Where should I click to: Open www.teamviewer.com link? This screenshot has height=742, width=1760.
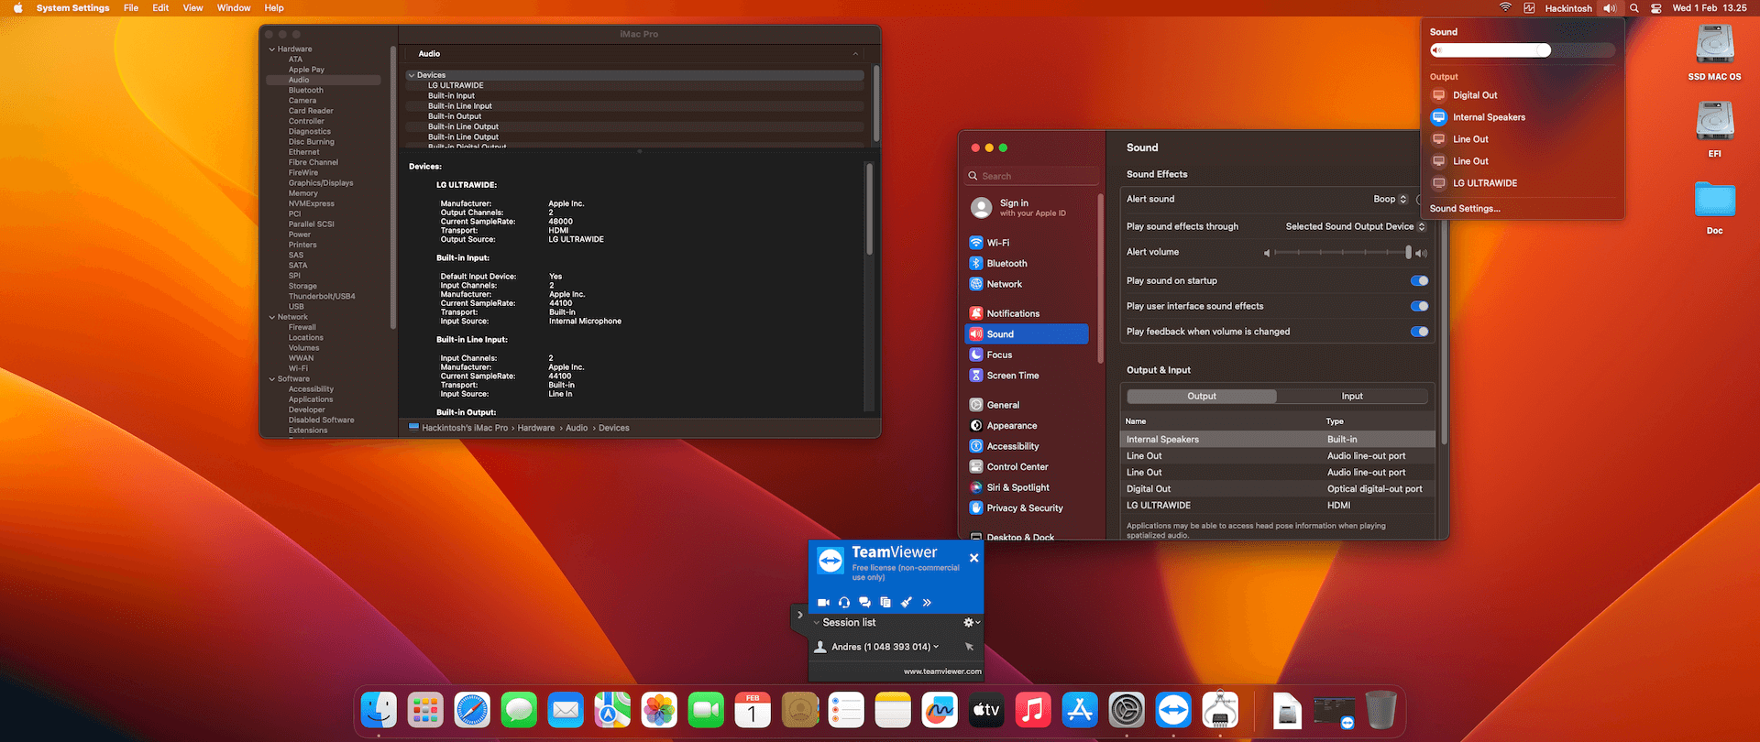coord(942,671)
